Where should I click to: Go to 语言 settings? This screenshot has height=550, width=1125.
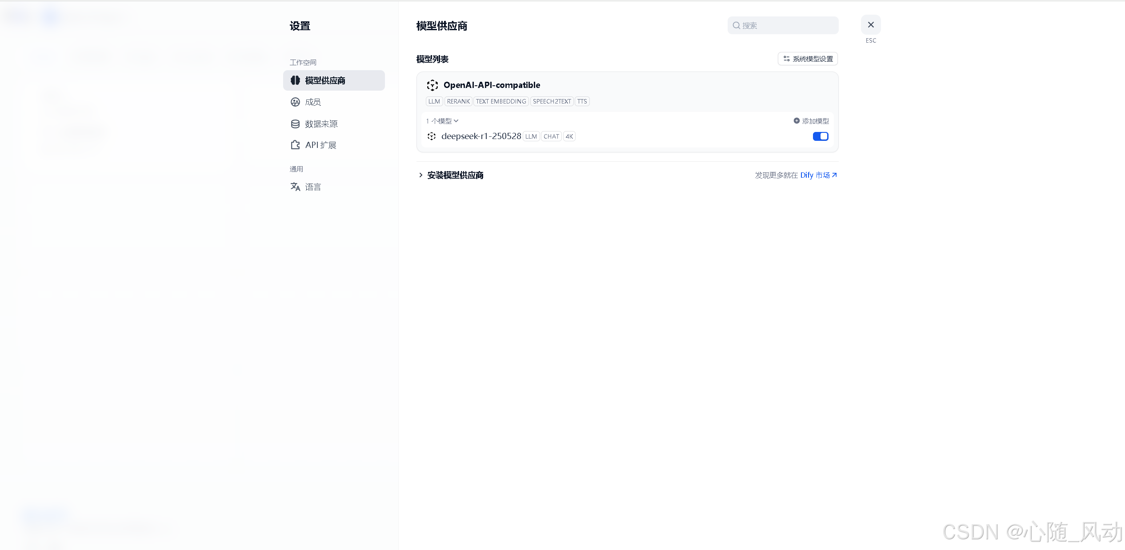(313, 187)
